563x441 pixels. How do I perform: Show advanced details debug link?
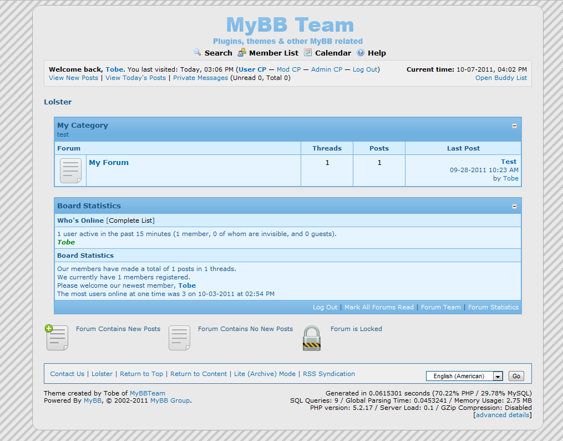coord(502,415)
